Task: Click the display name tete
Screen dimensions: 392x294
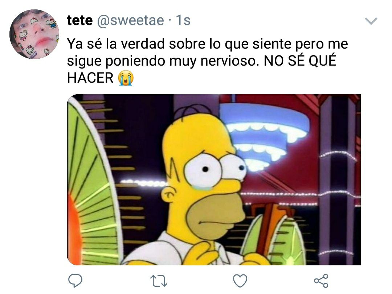Action: tap(80, 20)
